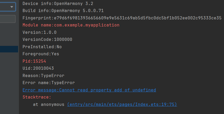Click the Error name:TypeError line
The image size is (224, 114).
pos(48,83)
